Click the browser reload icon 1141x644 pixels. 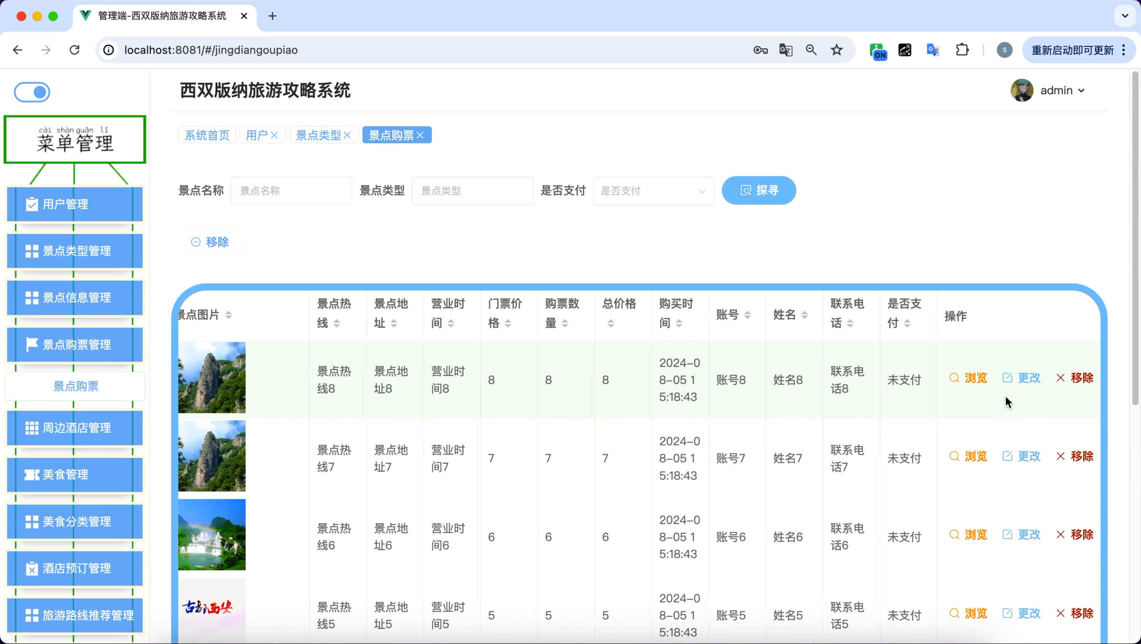pyautogui.click(x=74, y=50)
